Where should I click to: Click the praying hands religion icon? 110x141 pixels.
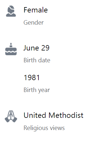11,116
